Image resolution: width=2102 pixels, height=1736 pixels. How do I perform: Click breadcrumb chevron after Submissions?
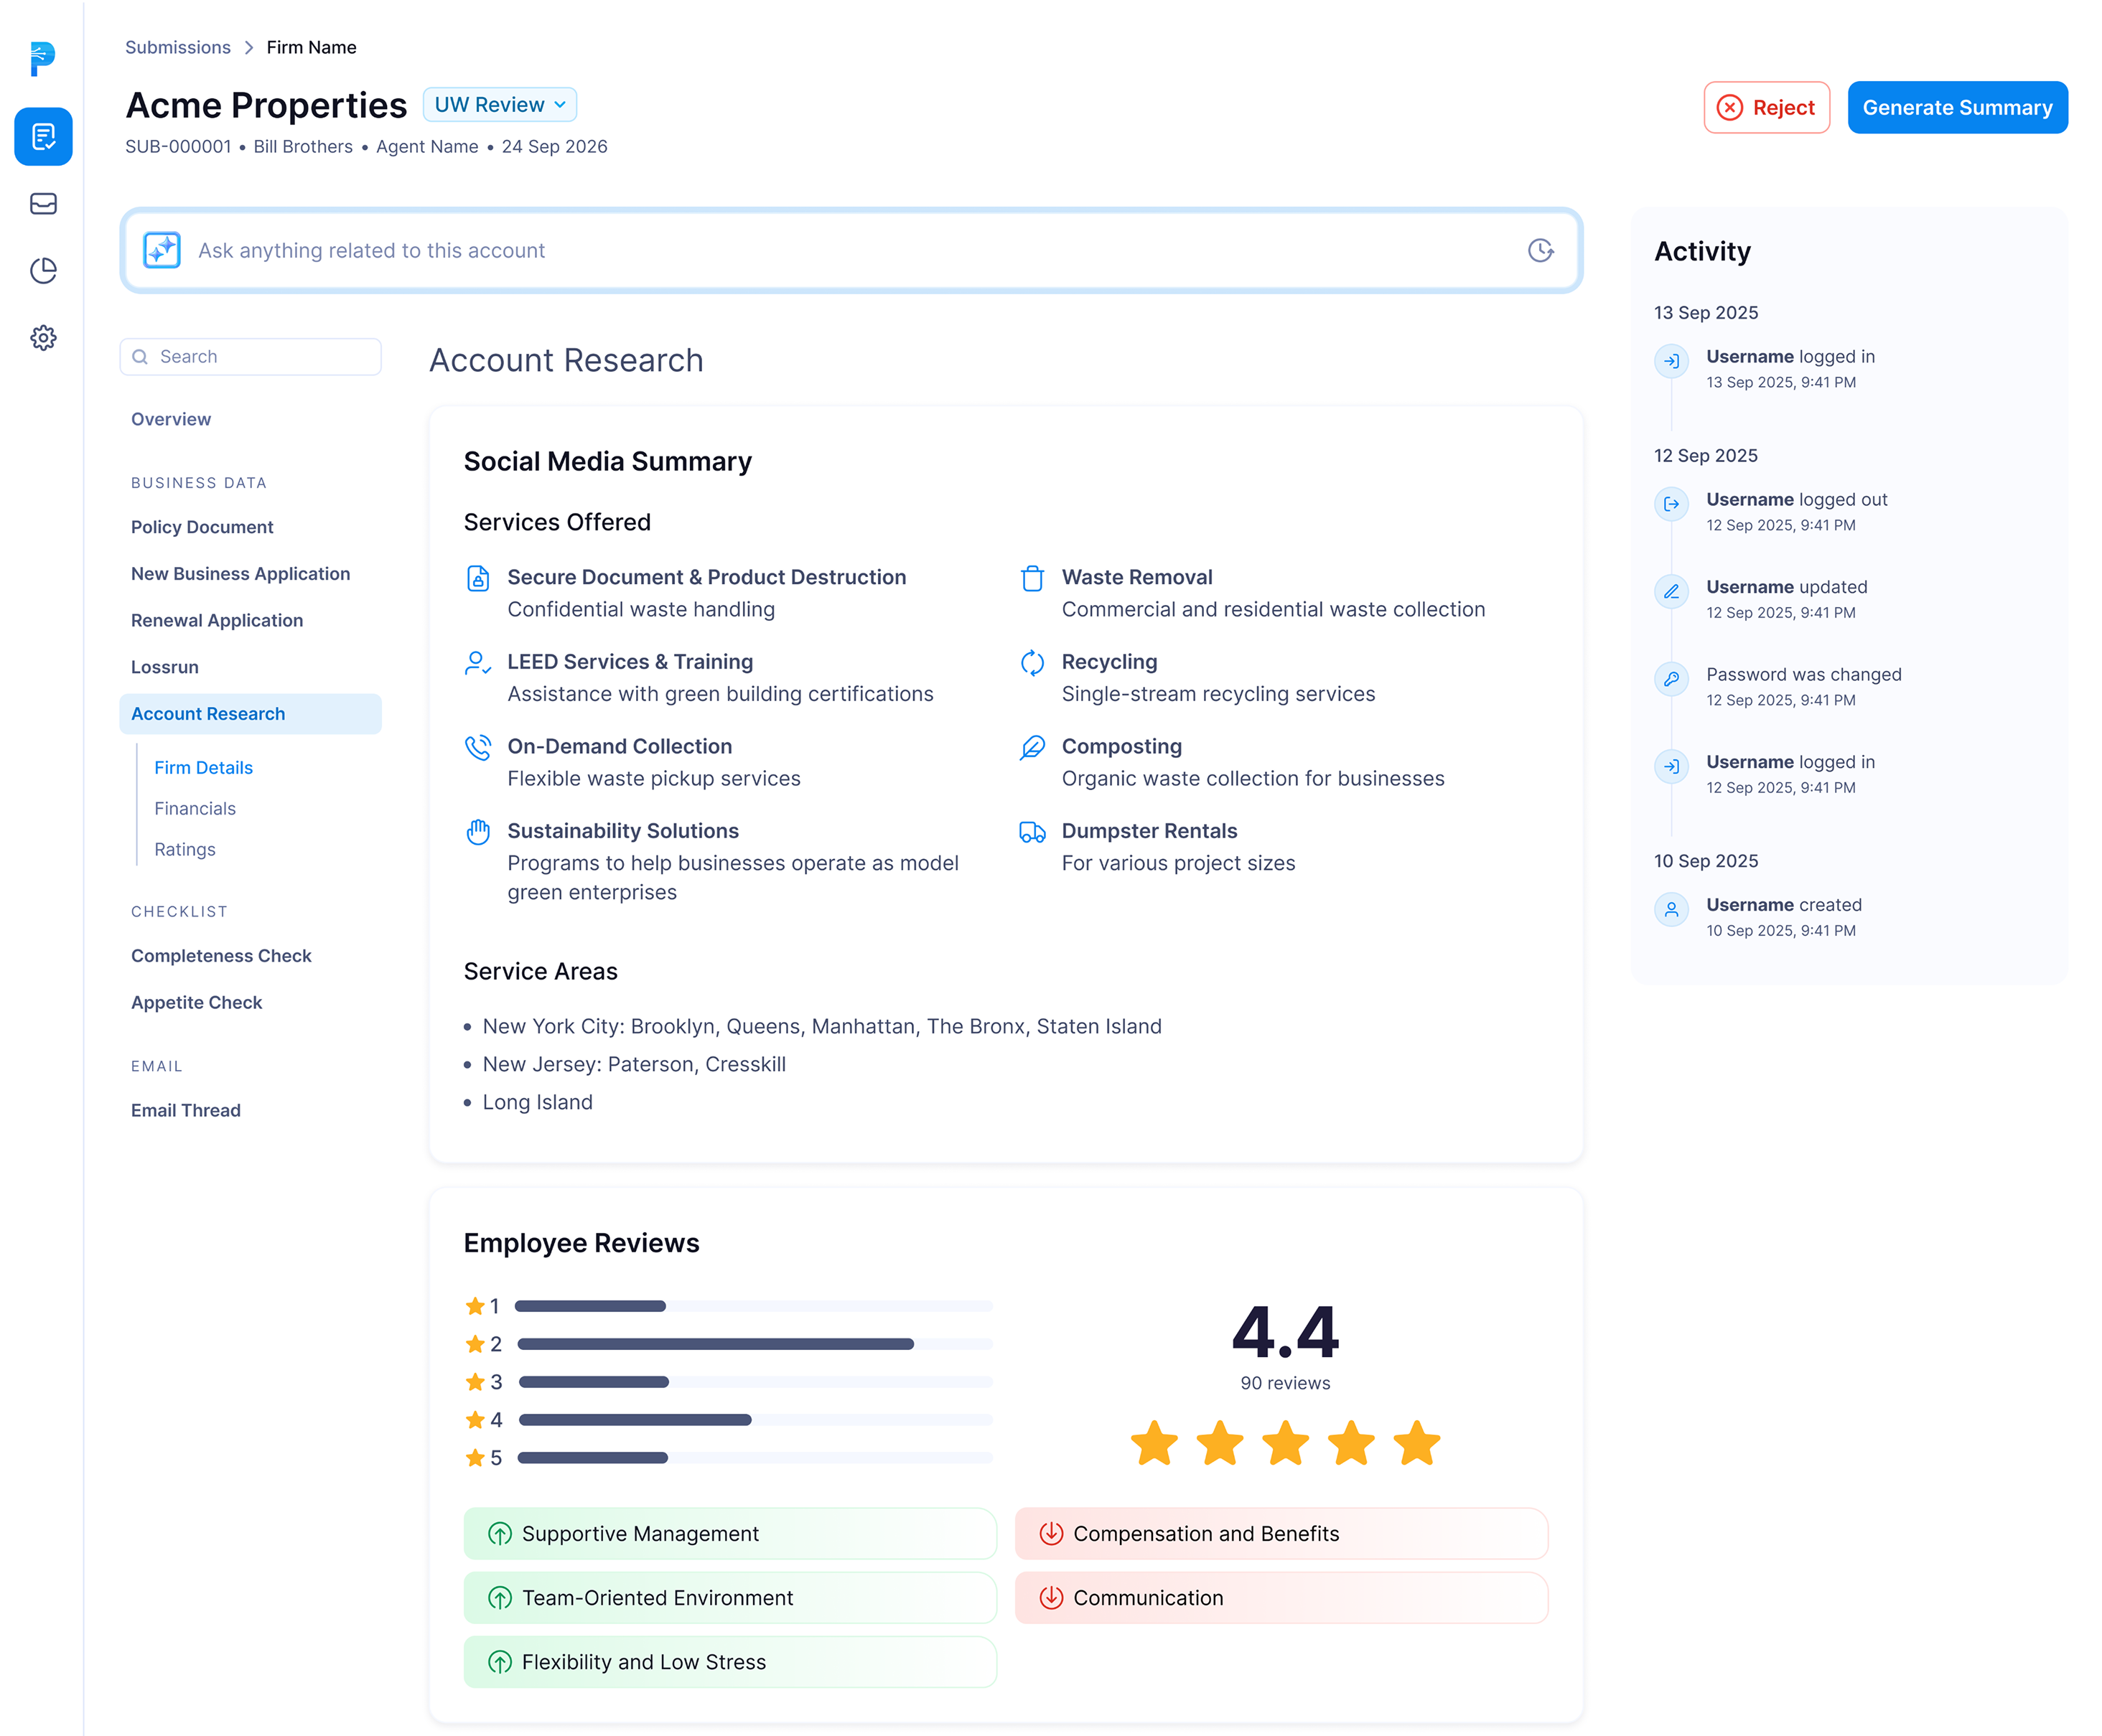click(x=249, y=48)
